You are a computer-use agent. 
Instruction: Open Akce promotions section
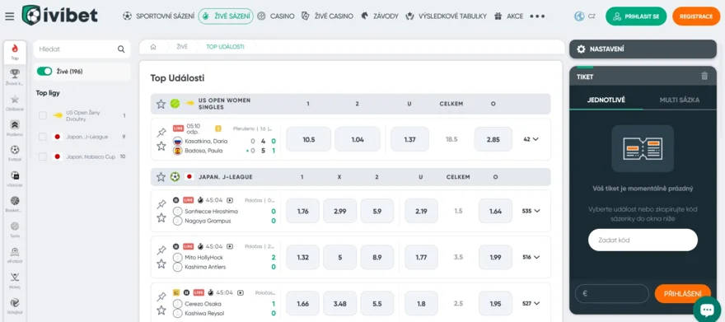point(508,16)
